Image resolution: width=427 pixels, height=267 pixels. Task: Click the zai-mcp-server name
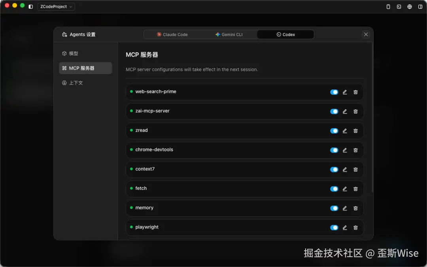[152, 111]
